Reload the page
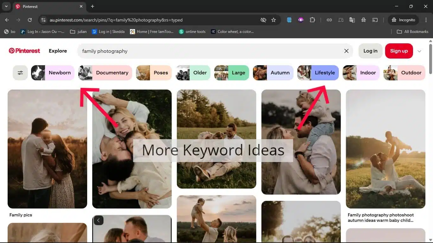Image resolution: width=433 pixels, height=243 pixels. coord(30,20)
